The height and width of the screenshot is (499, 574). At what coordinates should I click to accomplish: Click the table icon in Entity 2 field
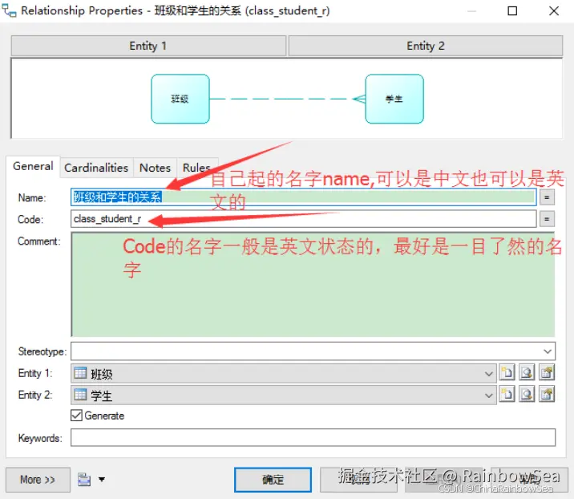[x=80, y=395]
